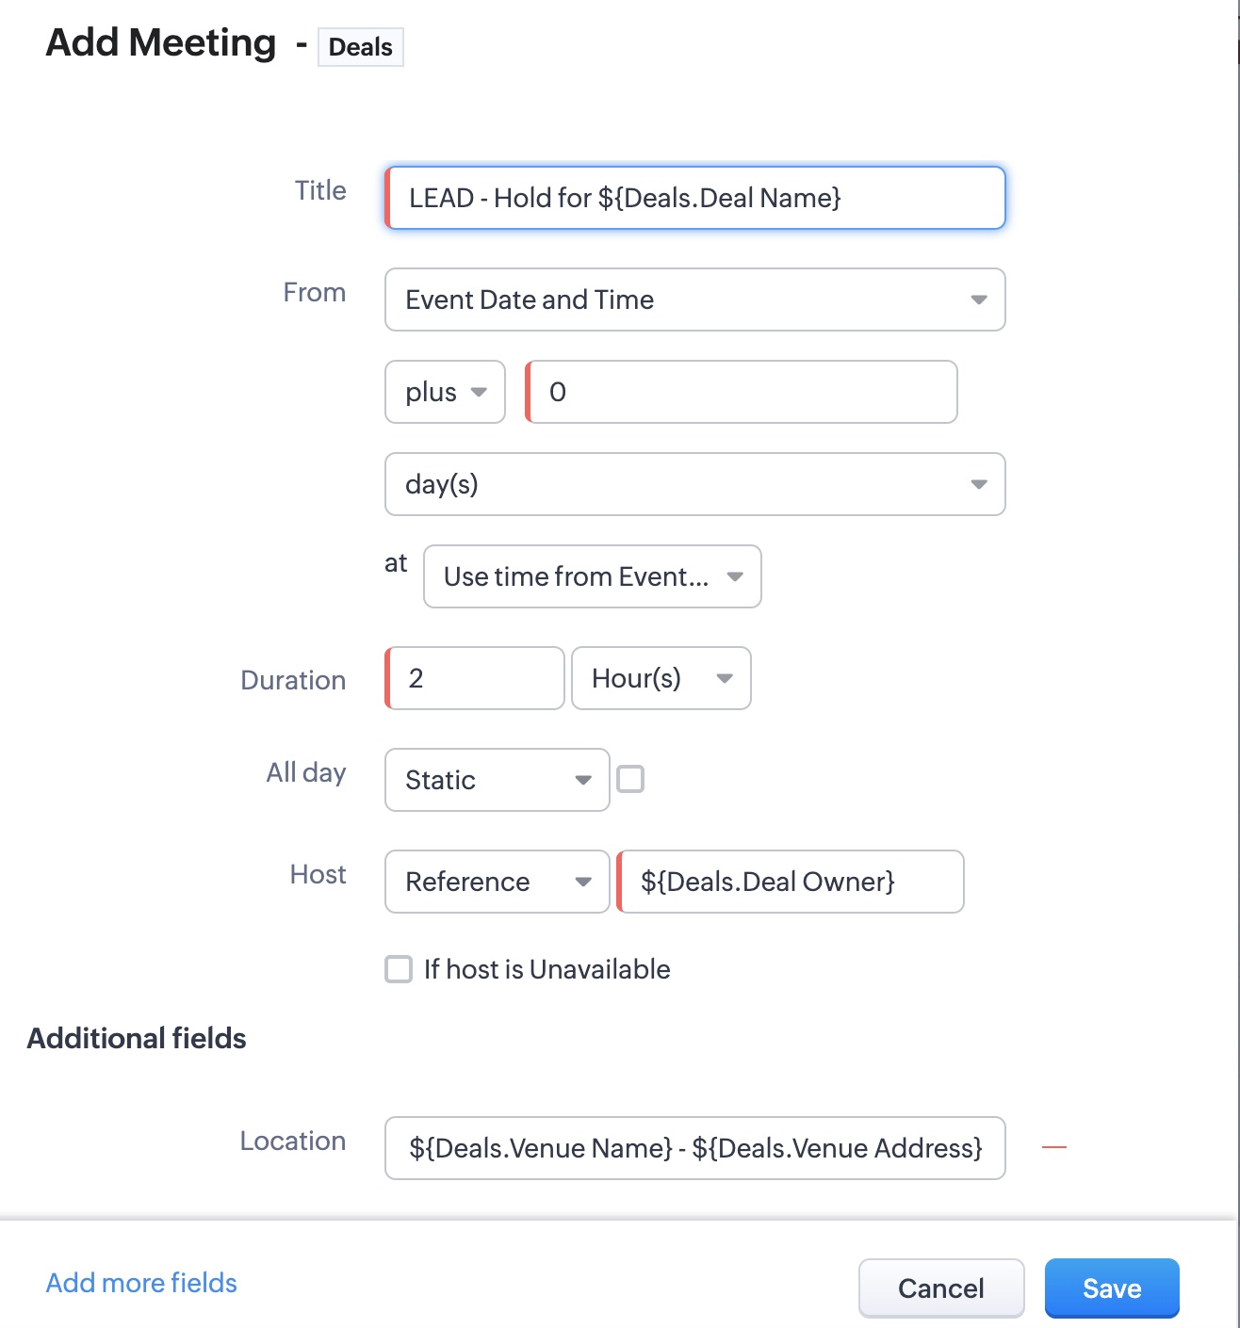Click into the Title input field
Screen dimensions: 1240x1328
[694, 198]
